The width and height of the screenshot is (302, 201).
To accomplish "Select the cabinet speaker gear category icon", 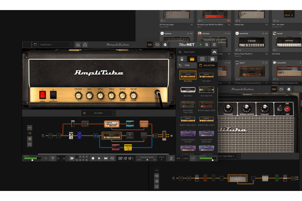I will click(202, 59).
